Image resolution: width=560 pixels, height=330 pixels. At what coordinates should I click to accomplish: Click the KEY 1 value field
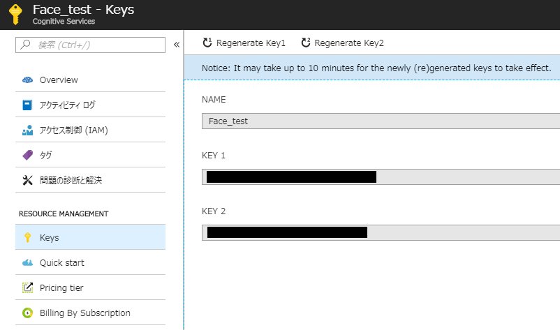coord(381,177)
